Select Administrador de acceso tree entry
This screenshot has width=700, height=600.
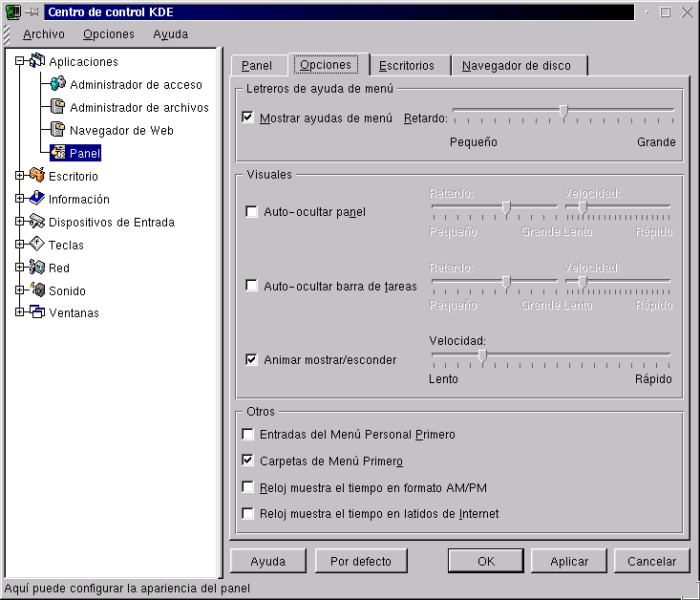pos(136,84)
